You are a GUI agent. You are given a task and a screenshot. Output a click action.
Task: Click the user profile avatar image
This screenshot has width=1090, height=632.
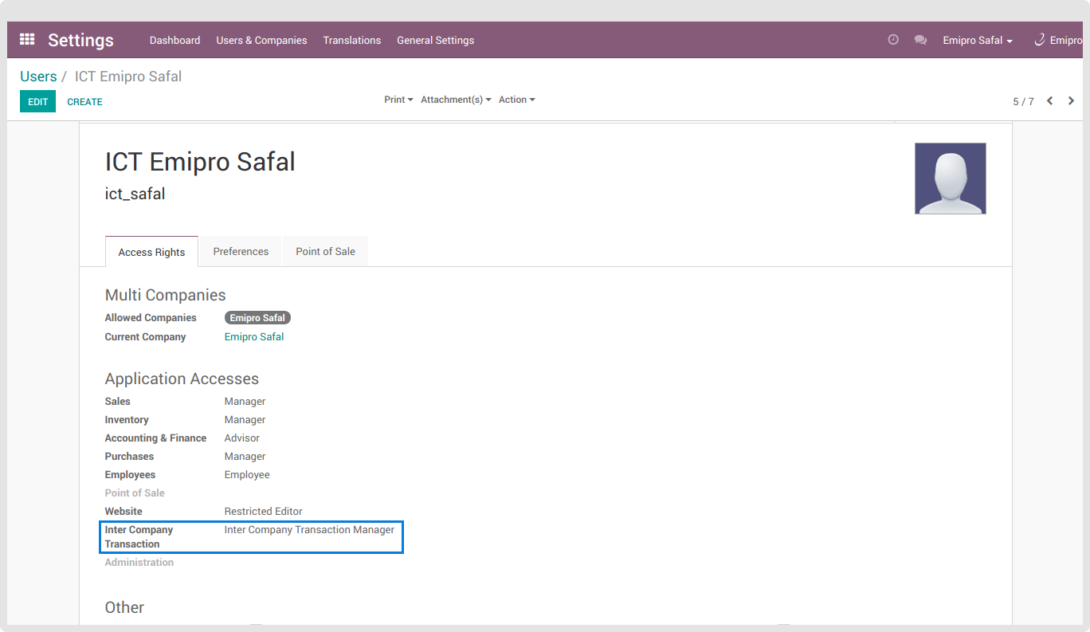coord(950,179)
